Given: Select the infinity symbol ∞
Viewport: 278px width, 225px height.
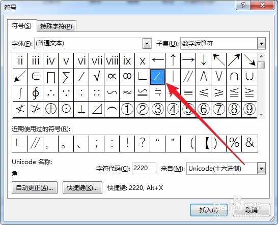Looking at the screenshot, I should pyautogui.click(x=127, y=77).
